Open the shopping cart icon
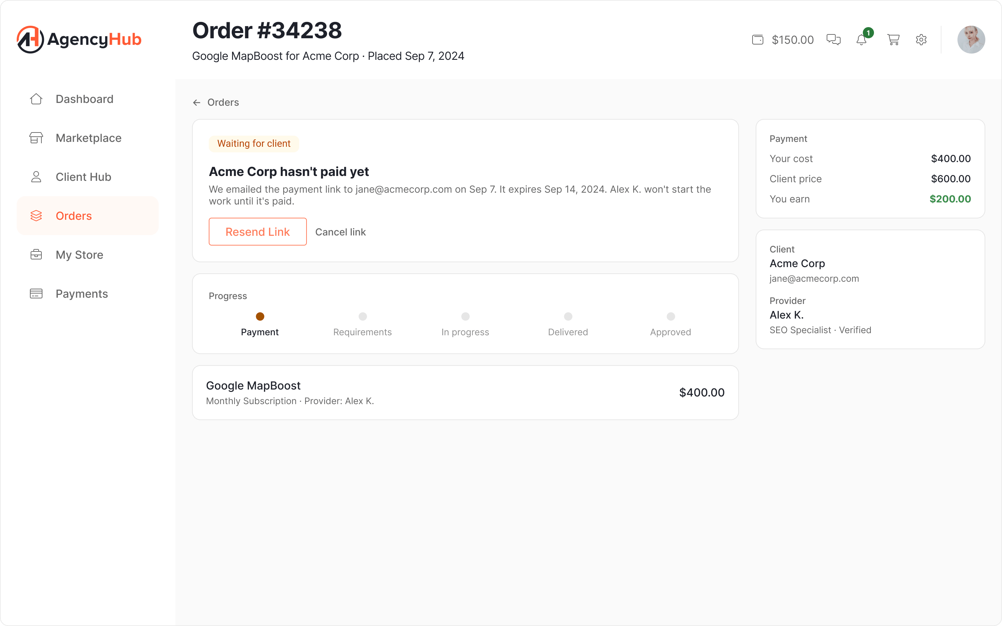 (893, 40)
